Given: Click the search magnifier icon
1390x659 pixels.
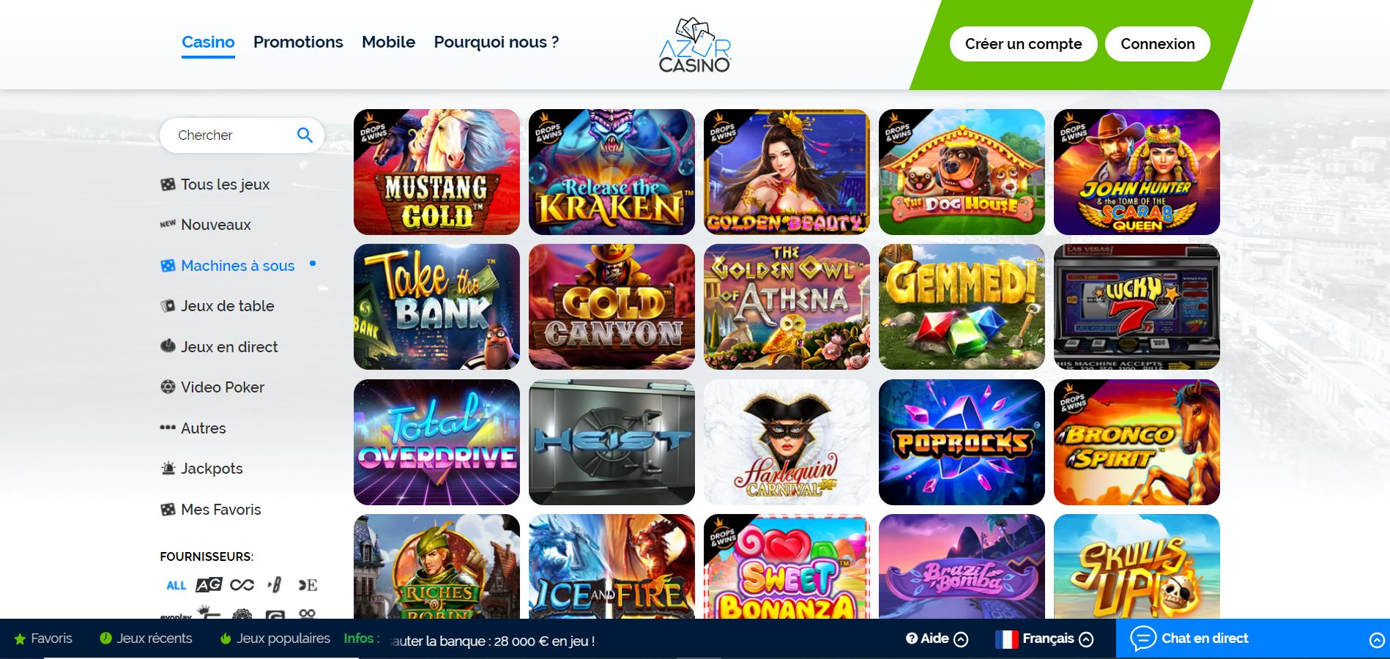Looking at the screenshot, I should (305, 135).
